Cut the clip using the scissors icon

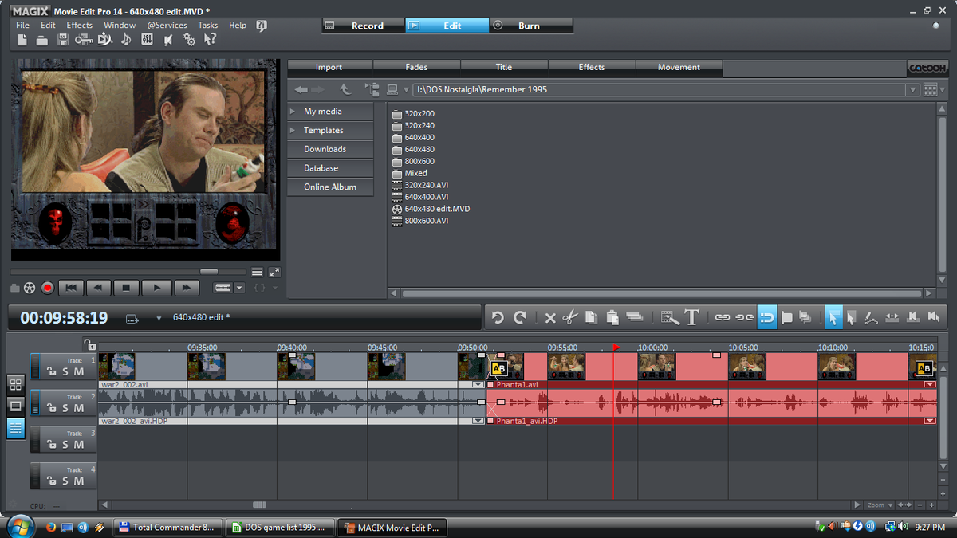569,317
